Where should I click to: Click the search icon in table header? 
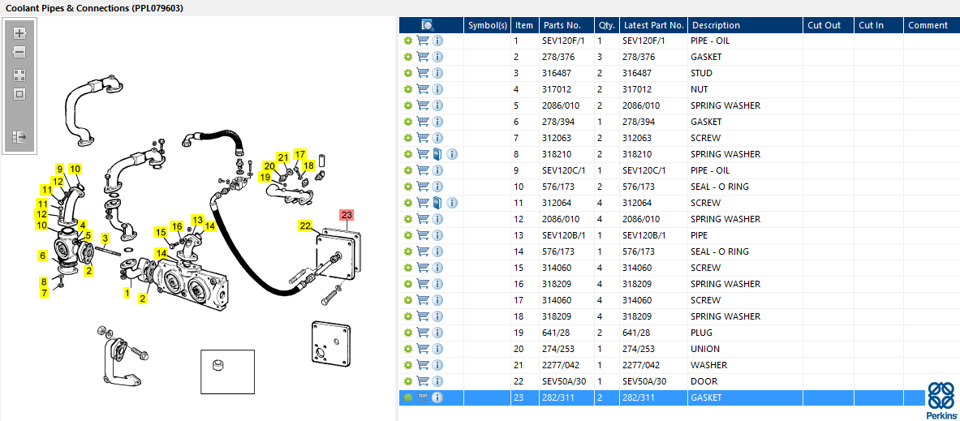[428, 25]
